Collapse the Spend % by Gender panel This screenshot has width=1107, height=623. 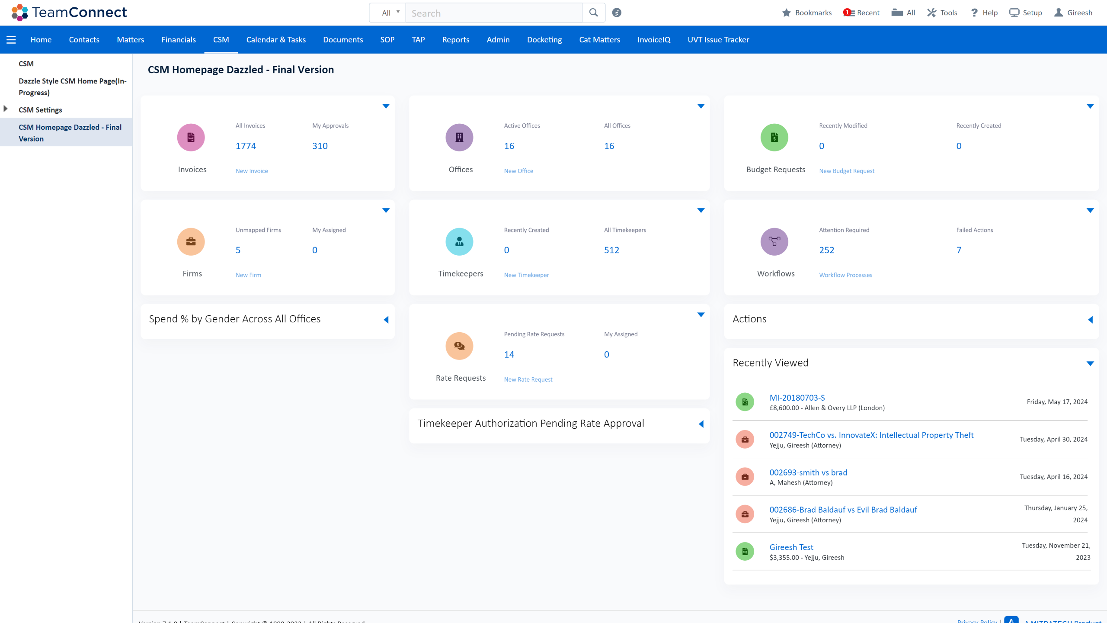click(385, 320)
